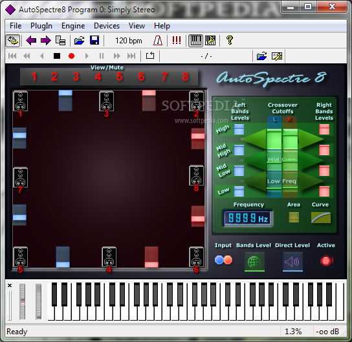The width and height of the screenshot is (352, 342).
Task: Click the play transport button
Action: click(87, 56)
